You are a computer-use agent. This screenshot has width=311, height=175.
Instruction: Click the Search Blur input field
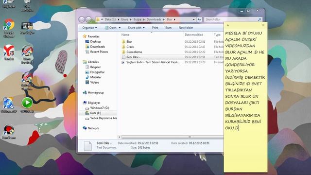pyautogui.click(x=231, y=19)
